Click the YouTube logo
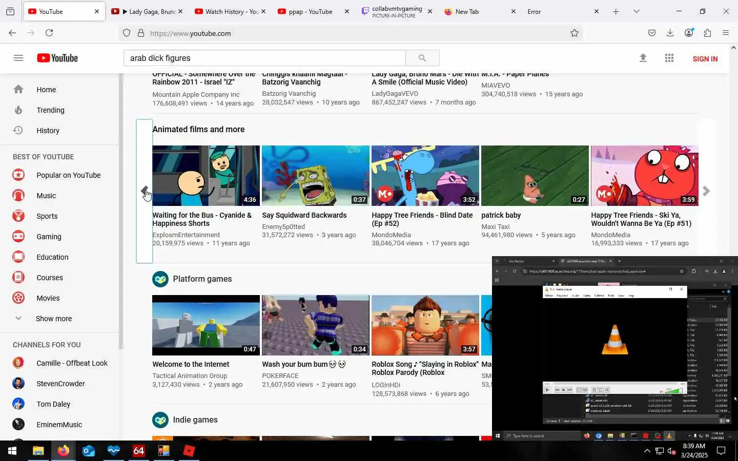Image resolution: width=738 pixels, height=461 pixels. coord(57,58)
